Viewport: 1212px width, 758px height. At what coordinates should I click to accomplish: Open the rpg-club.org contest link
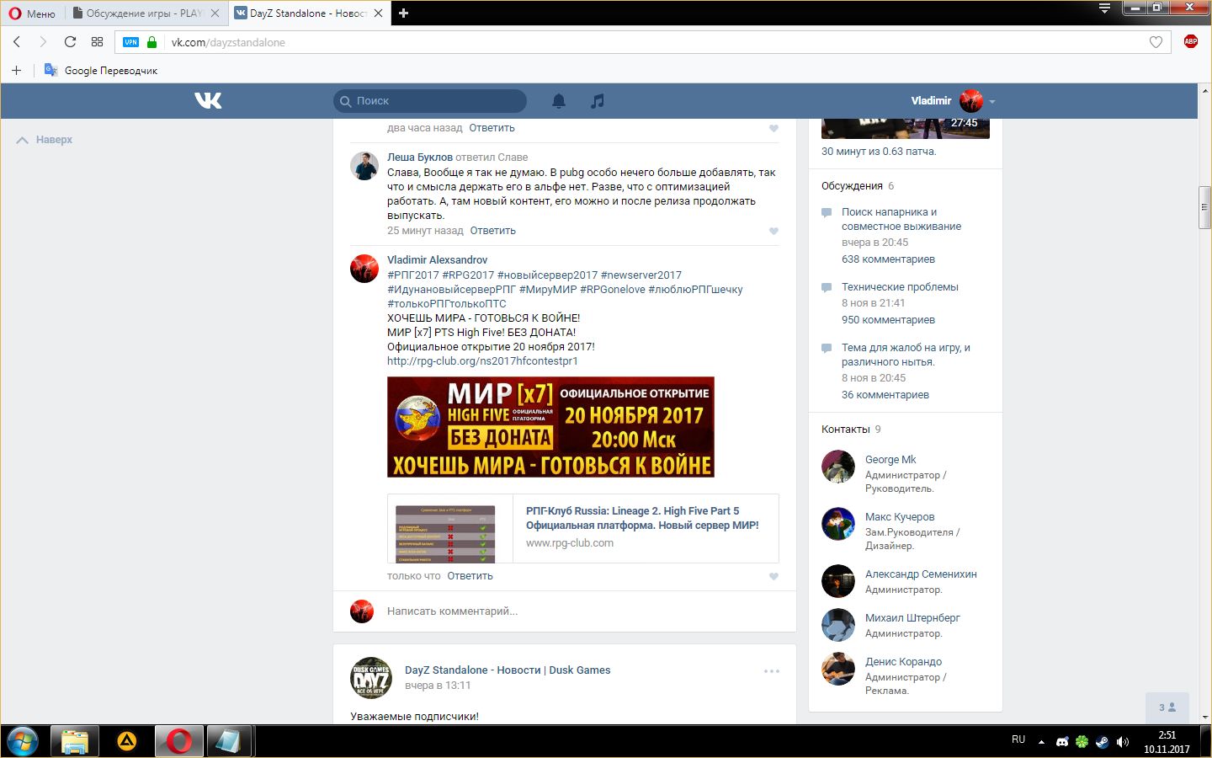[x=482, y=361]
